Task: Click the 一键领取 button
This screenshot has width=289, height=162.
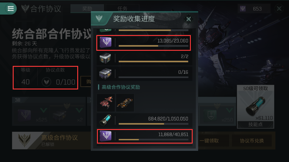Action: tap(209, 141)
